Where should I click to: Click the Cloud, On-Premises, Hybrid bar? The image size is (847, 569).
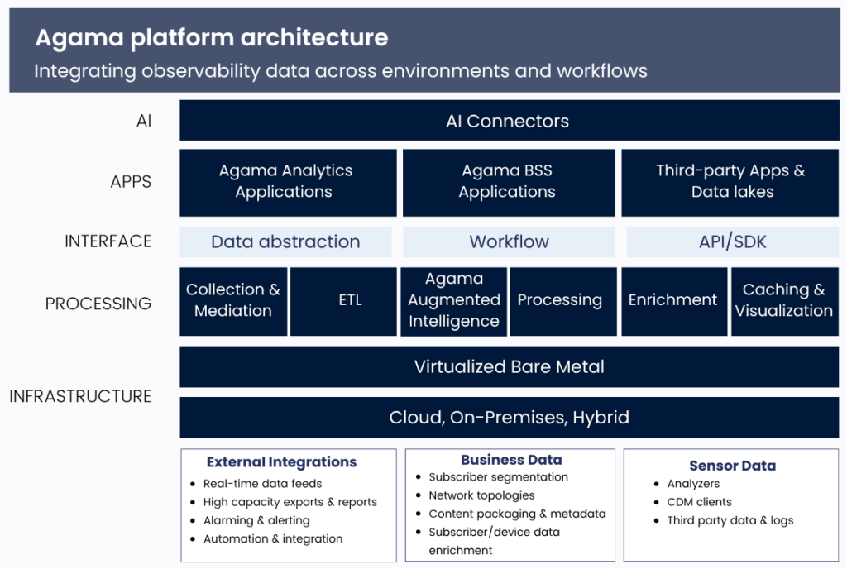pos(509,418)
